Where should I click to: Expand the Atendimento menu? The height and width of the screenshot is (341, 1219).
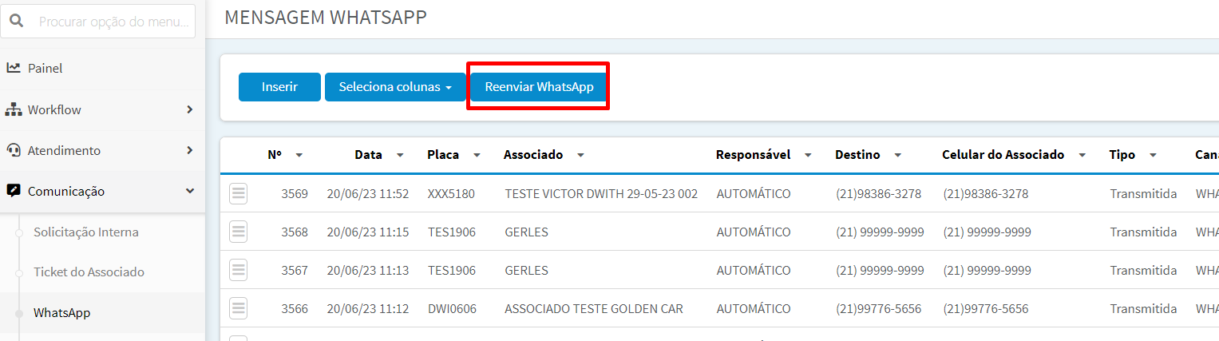102,150
